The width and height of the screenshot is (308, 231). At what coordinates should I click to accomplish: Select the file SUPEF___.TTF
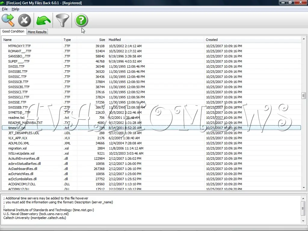click(19, 61)
